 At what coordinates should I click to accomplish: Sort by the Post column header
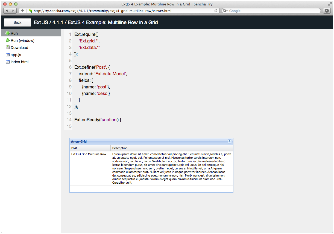click(90, 148)
